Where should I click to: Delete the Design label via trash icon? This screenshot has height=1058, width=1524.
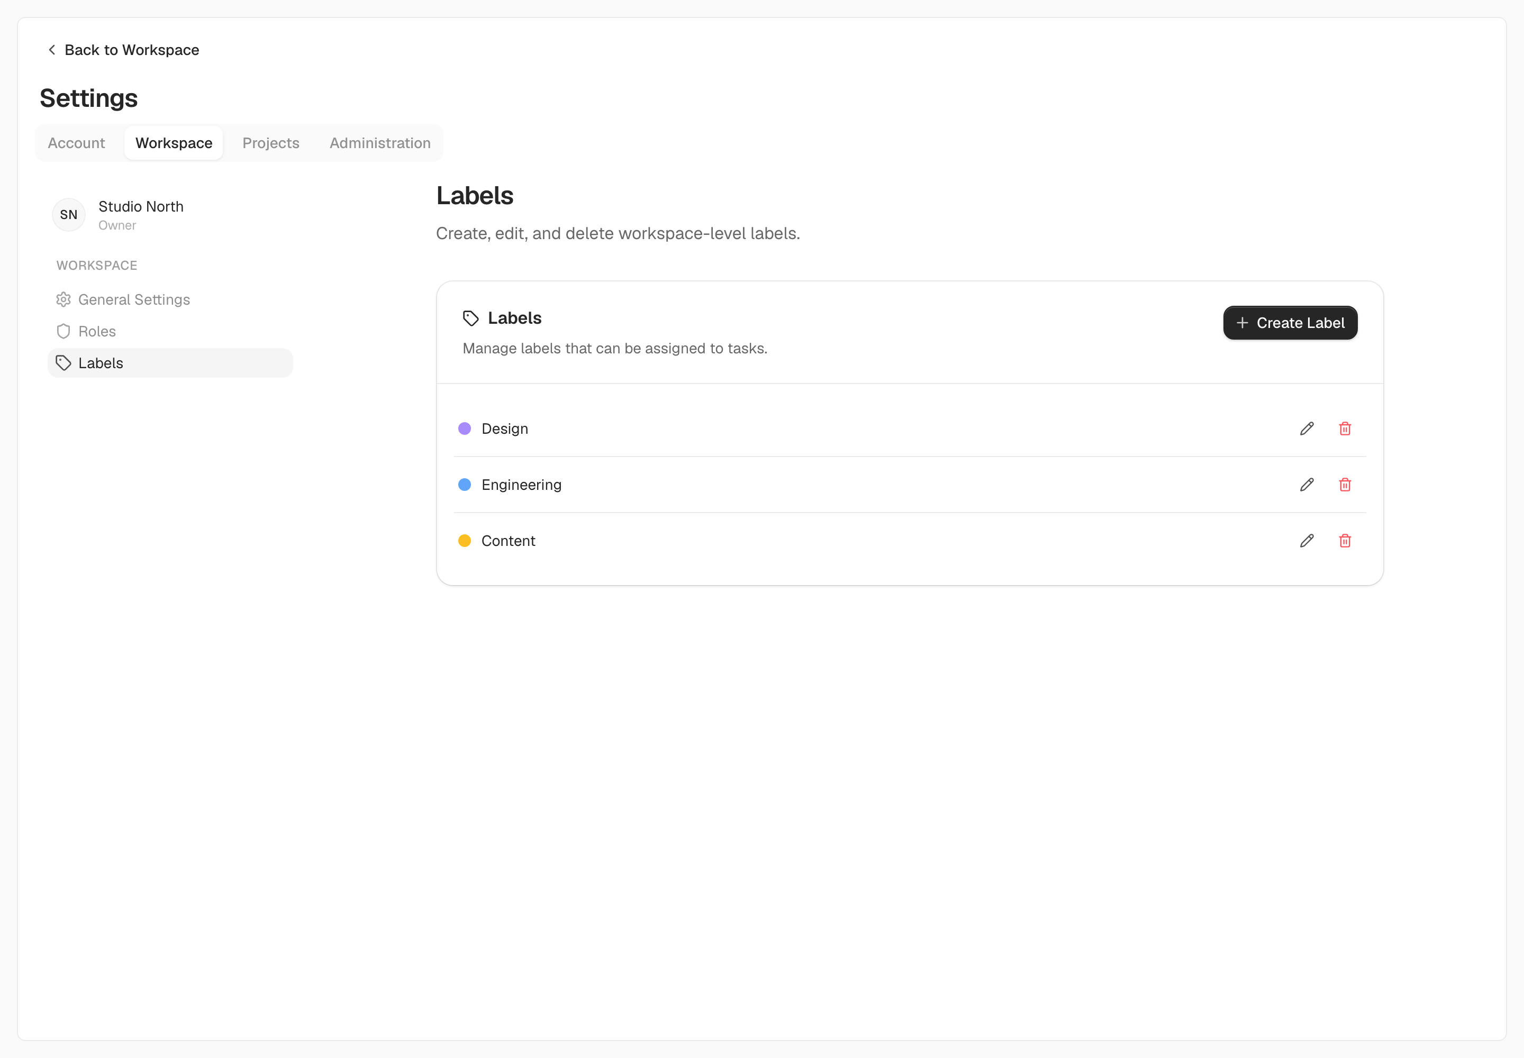point(1345,429)
